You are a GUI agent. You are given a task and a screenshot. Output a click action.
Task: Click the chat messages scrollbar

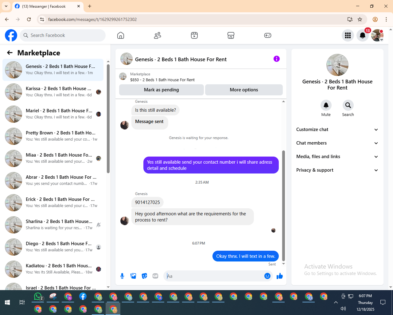tap(283, 205)
